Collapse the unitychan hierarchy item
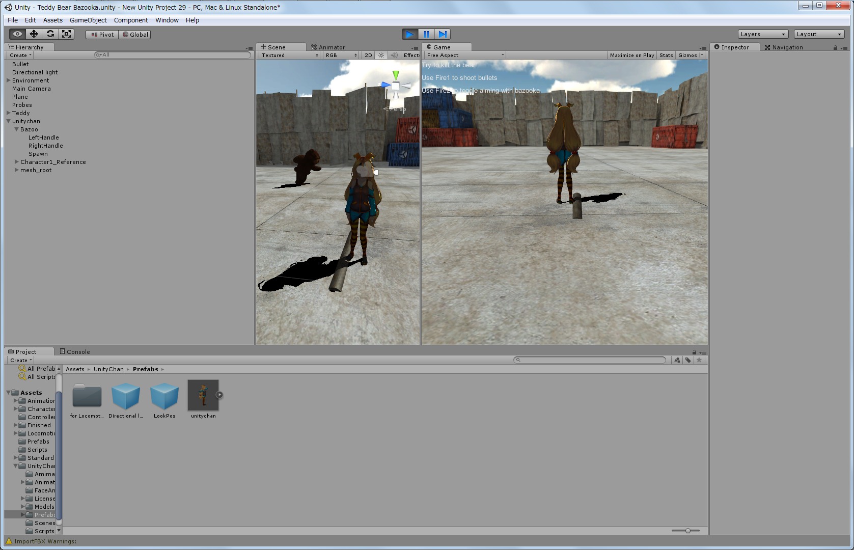The height and width of the screenshot is (550, 854). point(9,121)
